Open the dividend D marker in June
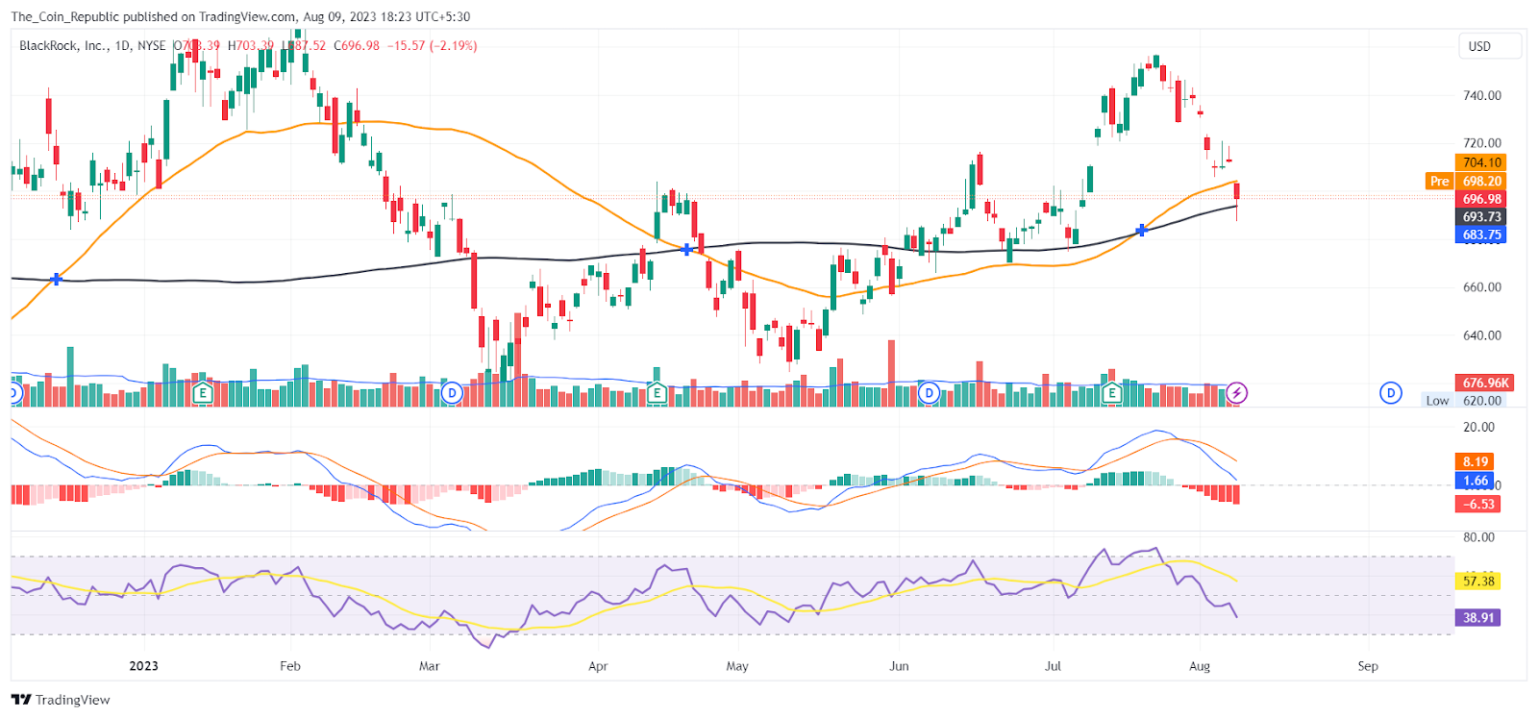The height and width of the screenshot is (718, 1538). 929,392
